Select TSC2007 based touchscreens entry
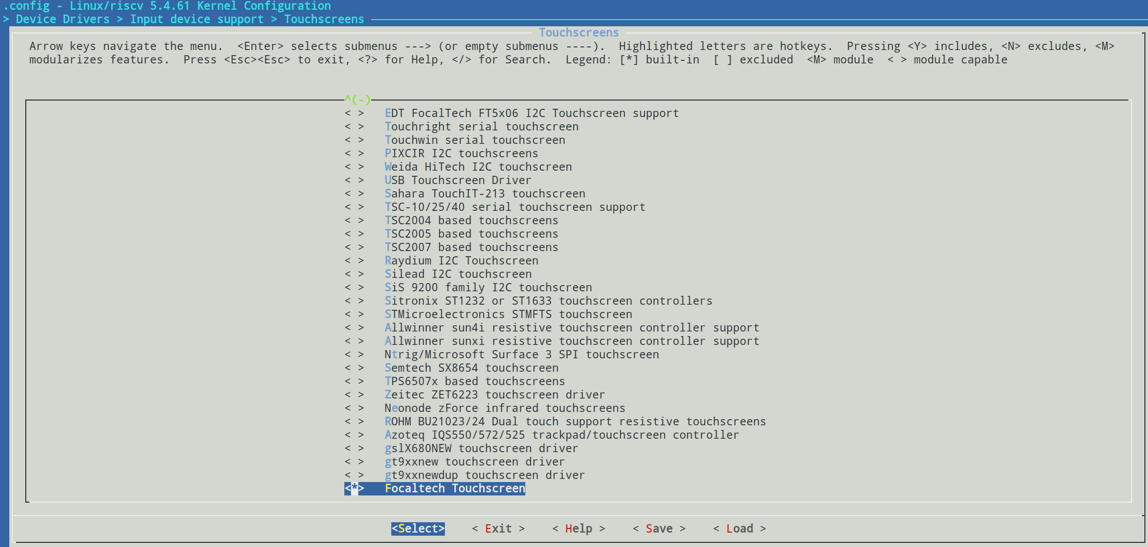This screenshot has width=1148, height=547. pos(471,247)
